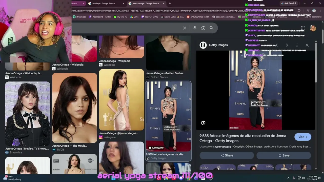
Task: Close the Getty Images preview panel
Action: pos(307,45)
